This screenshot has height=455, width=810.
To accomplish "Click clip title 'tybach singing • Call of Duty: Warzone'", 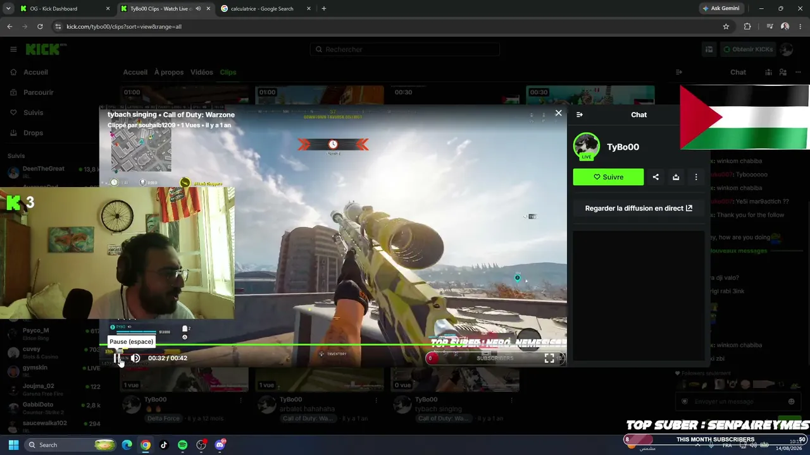I will (x=171, y=114).
